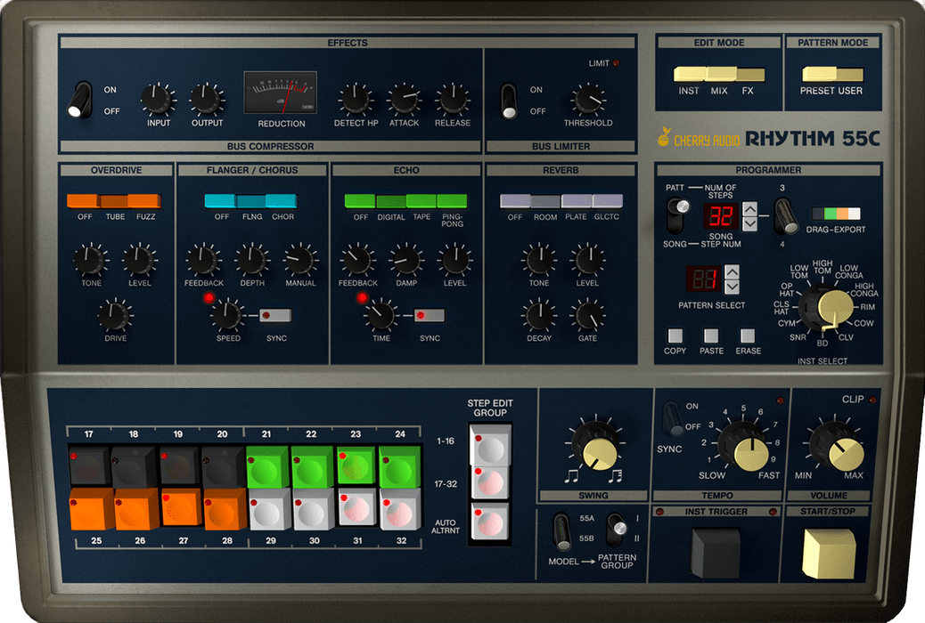Click the ERASE button in the Programmer
Screen dimensions: 925x623
(749, 337)
